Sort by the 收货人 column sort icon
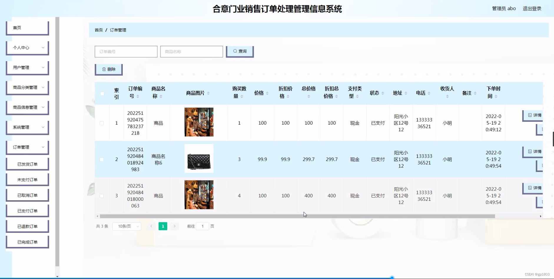 pyautogui.click(x=447, y=96)
